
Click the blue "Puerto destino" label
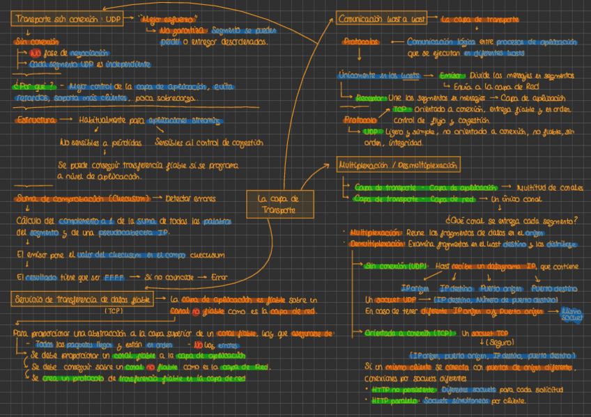pyautogui.click(x=553, y=289)
